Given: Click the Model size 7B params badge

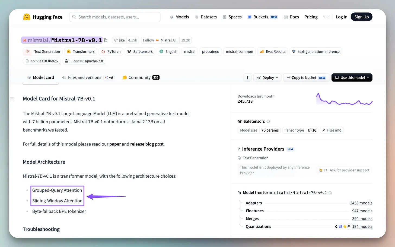Looking at the screenshot, I should tap(259, 130).
